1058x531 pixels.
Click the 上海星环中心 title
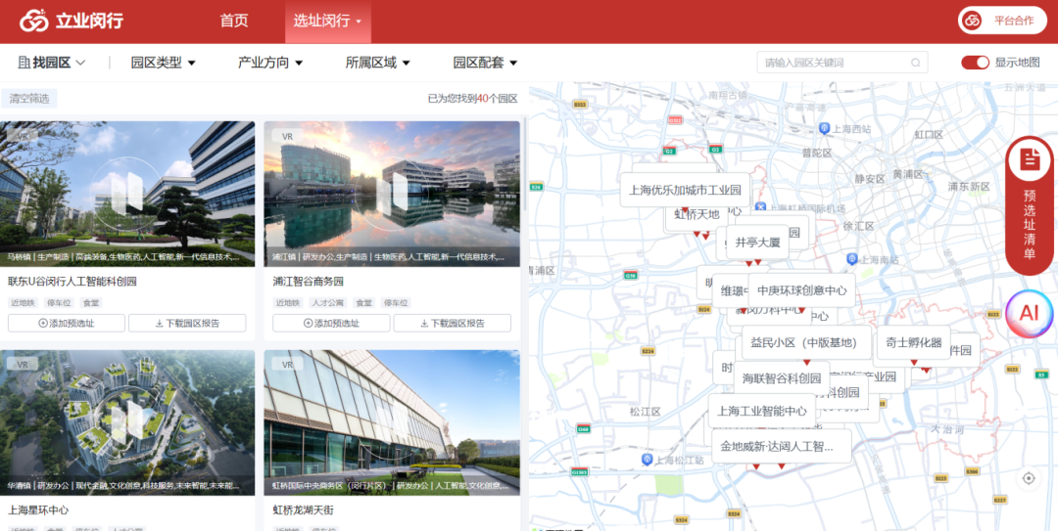pos(38,510)
